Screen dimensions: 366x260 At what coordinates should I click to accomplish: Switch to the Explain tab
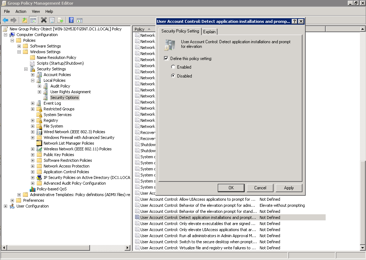(x=209, y=32)
